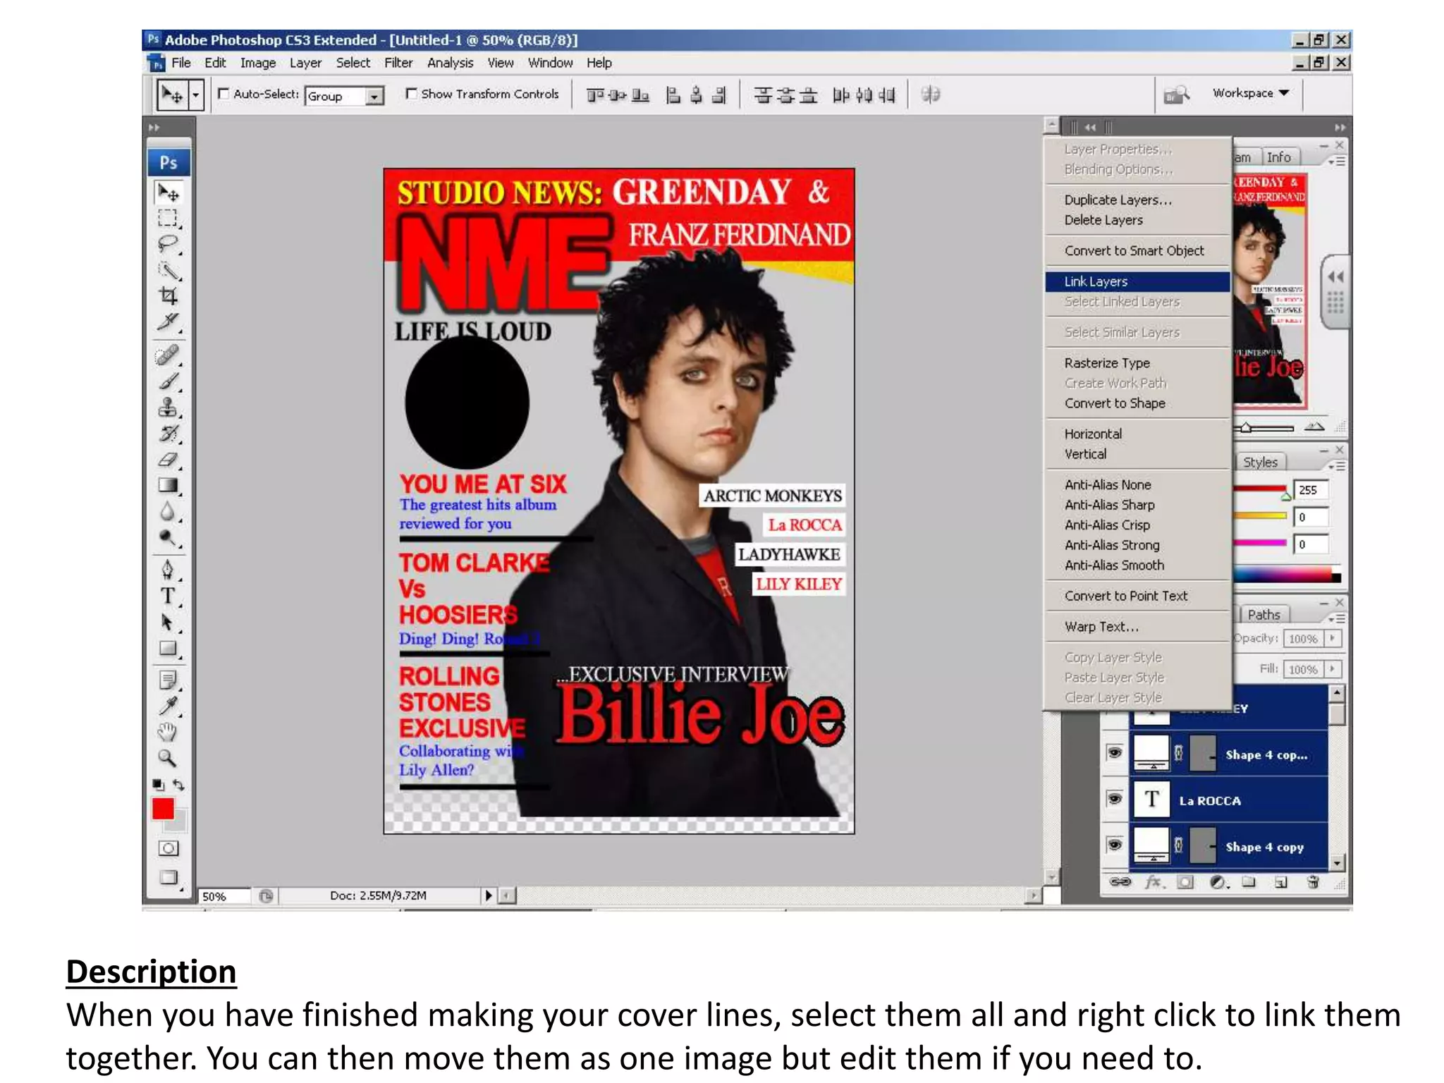Click the Go to Bridge icon

click(x=1176, y=94)
